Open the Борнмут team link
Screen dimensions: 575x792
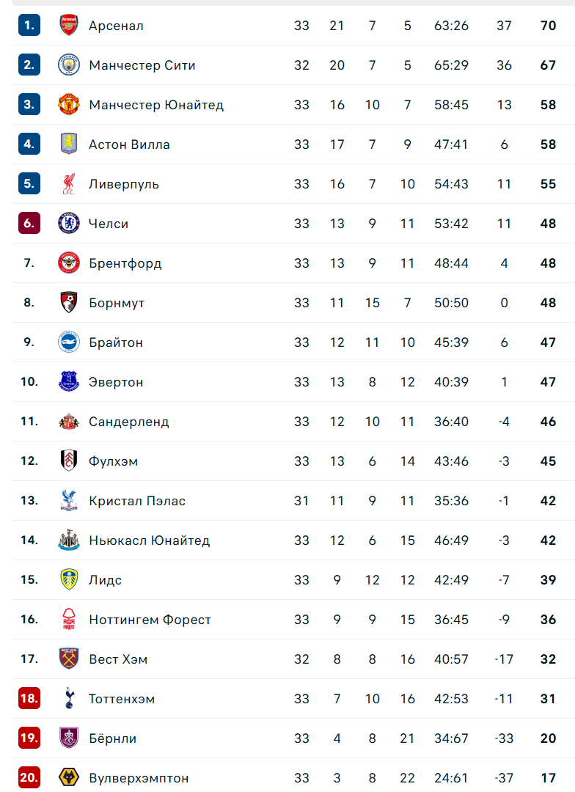click(117, 303)
